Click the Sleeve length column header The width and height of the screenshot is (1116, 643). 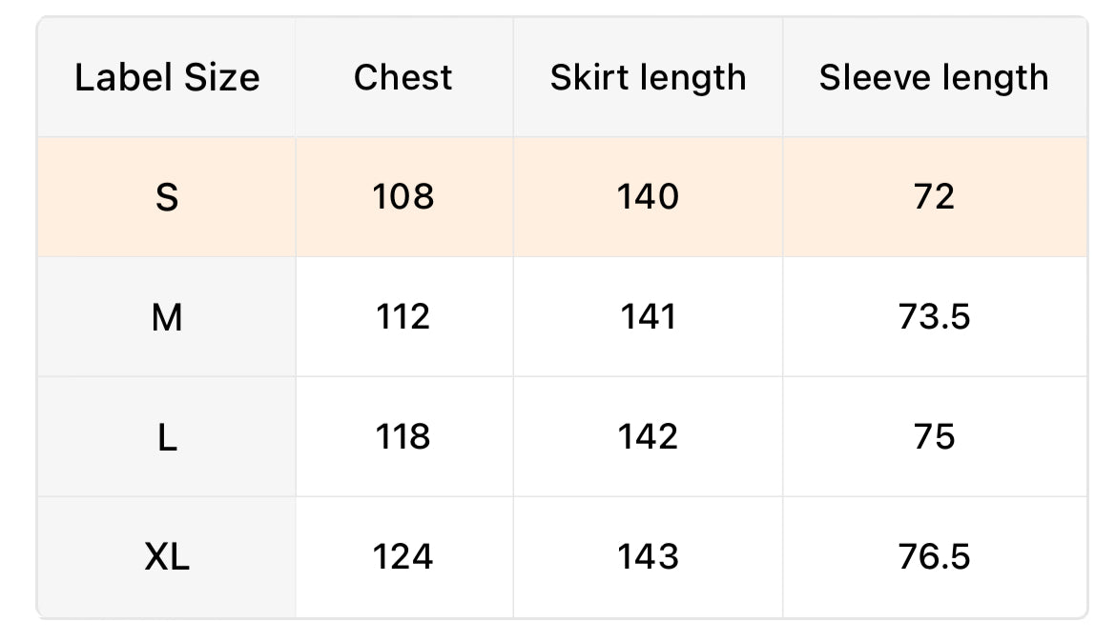click(x=934, y=78)
